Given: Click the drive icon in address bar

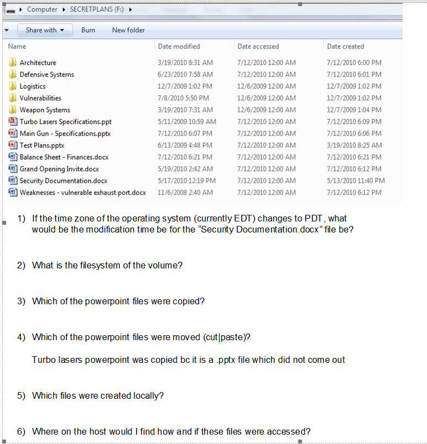Looking at the screenshot, I should click(x=10, y=10).
